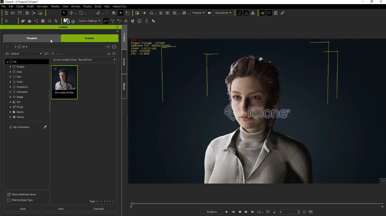This screenshot has height=216, width=386.
Task: Click the Home camera view icon
Action: [x=151, y=13]
